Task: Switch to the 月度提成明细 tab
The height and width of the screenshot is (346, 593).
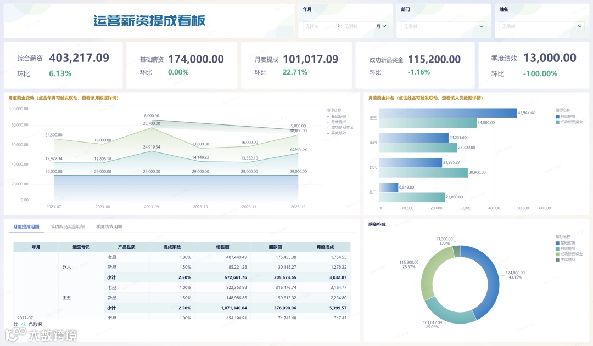Action: pos(26,226)
